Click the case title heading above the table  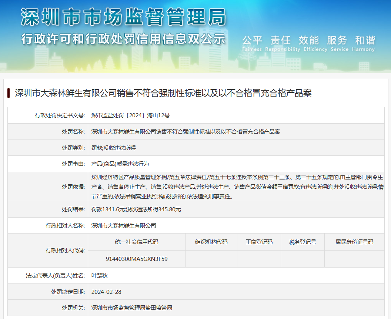tap(163, 93)
